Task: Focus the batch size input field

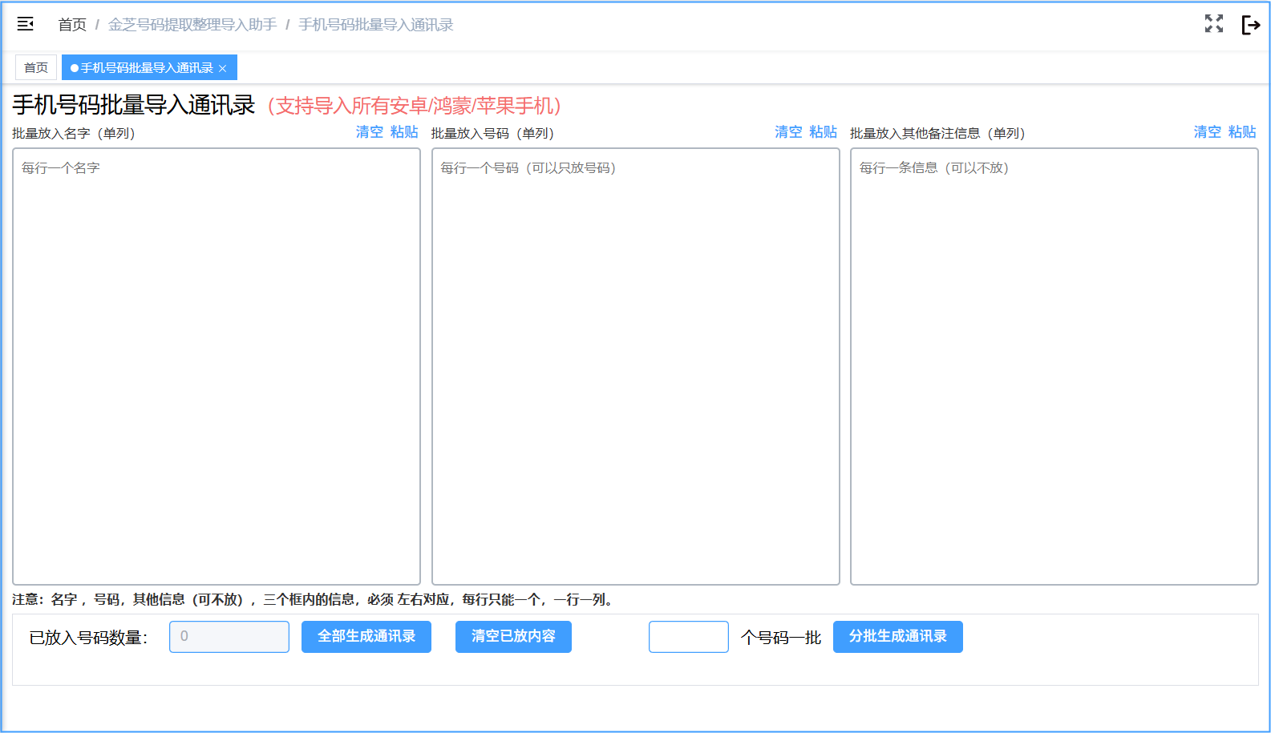Action: 689,637
